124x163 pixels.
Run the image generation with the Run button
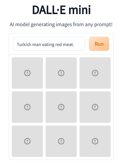point(99,44)
